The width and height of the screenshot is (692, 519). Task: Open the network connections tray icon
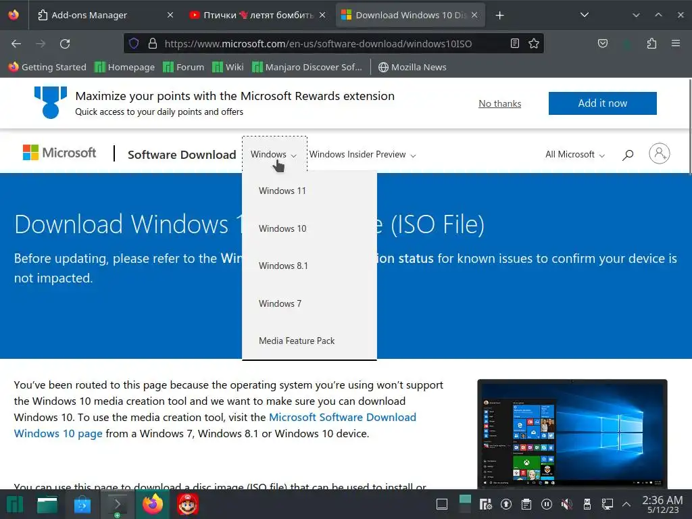(608, 504)
